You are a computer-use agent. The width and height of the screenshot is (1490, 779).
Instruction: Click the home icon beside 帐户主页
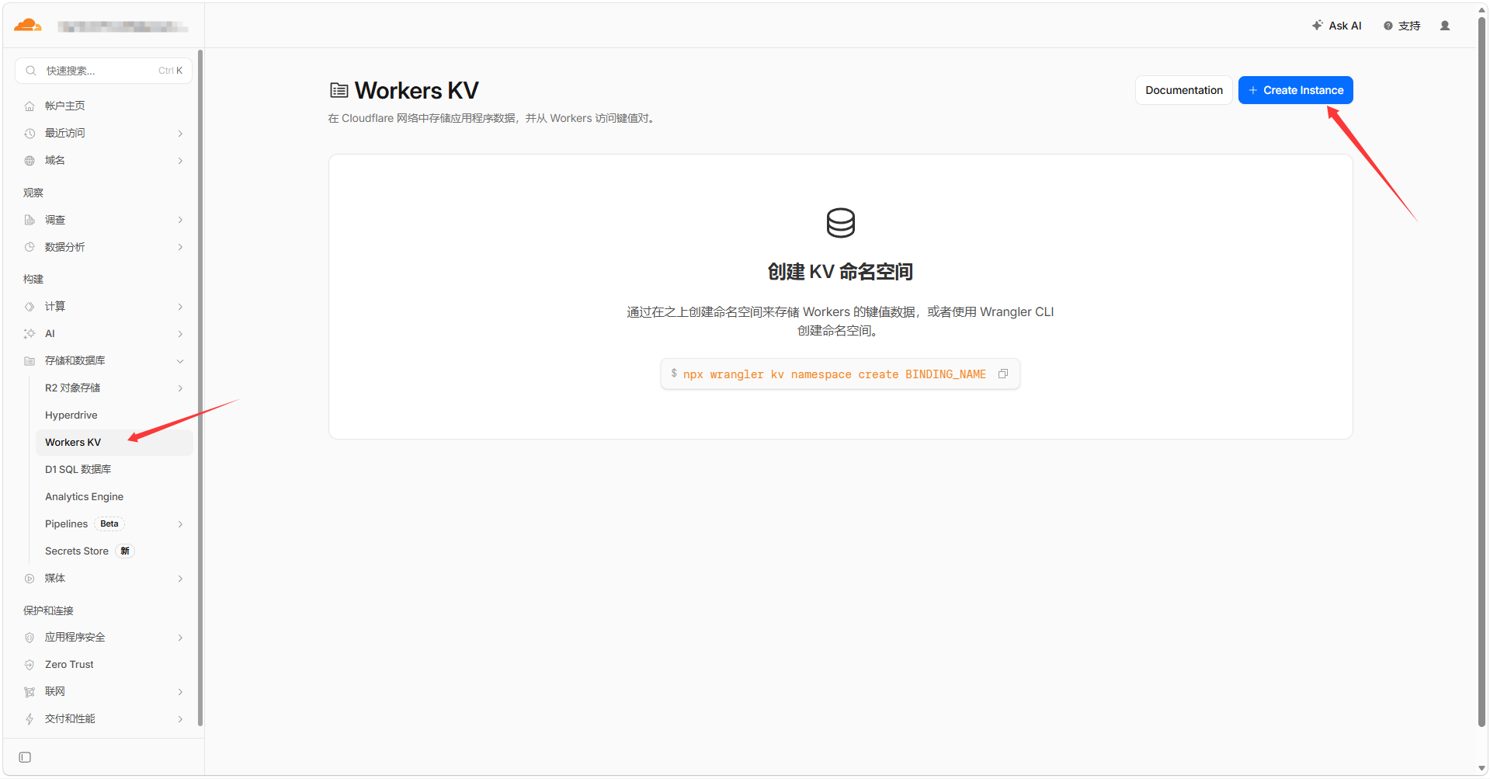tap(30, 106)
